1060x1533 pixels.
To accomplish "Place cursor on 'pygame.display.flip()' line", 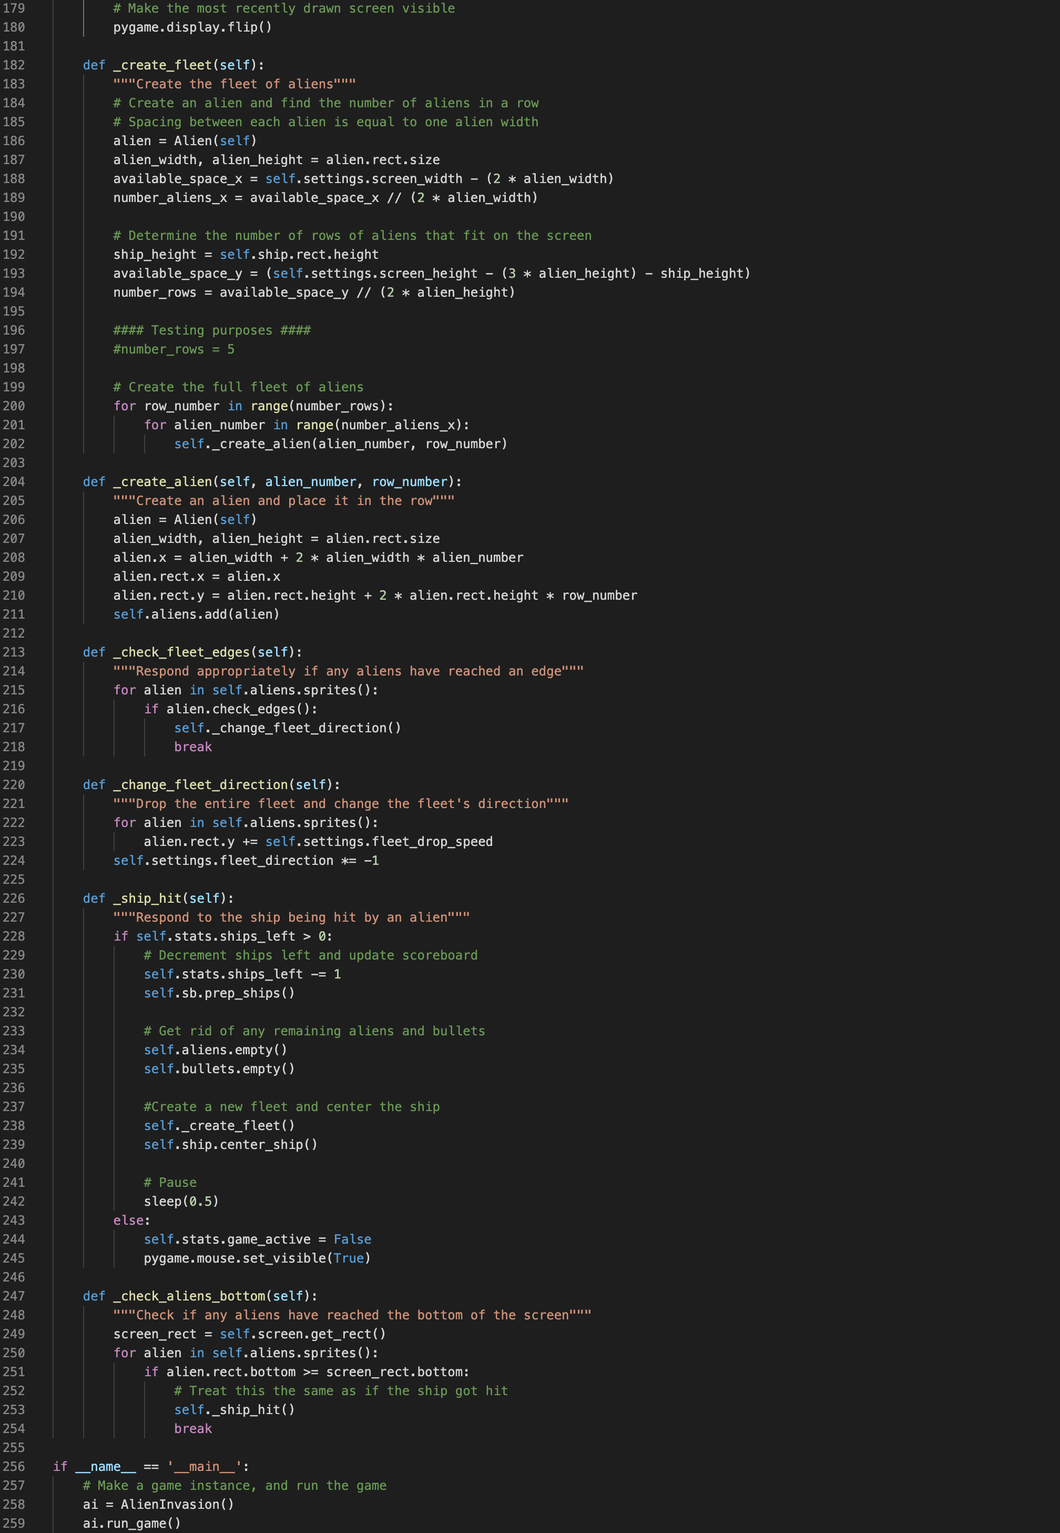I will pos(192,27).
